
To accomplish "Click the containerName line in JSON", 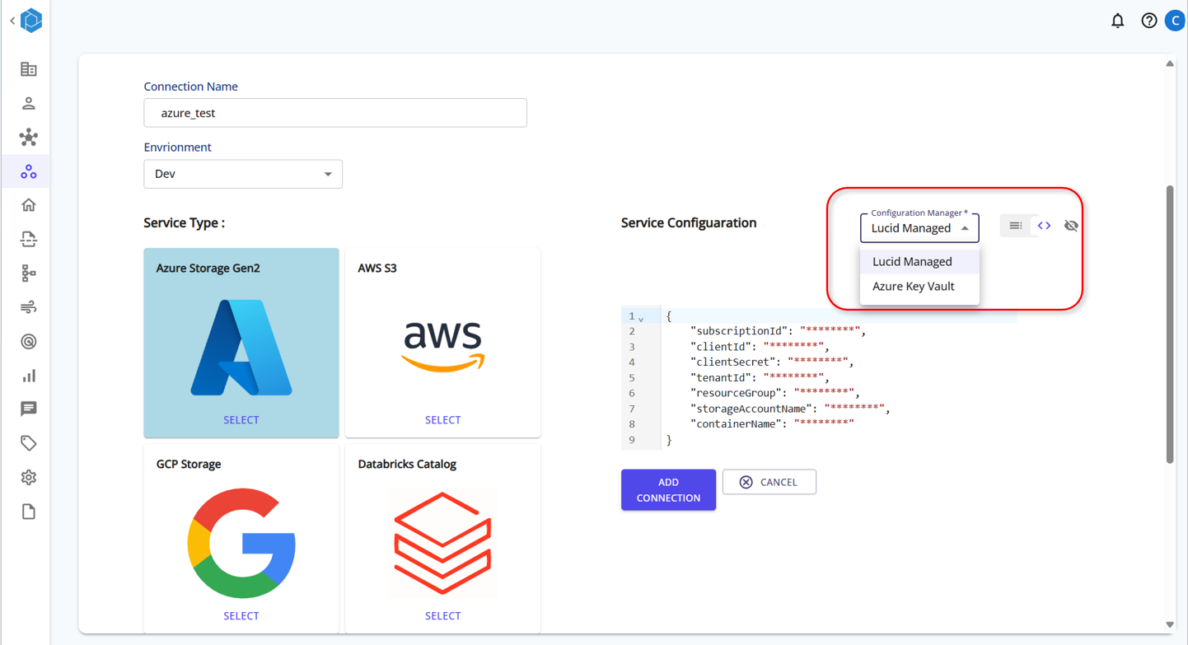I will tap(772, 424).
